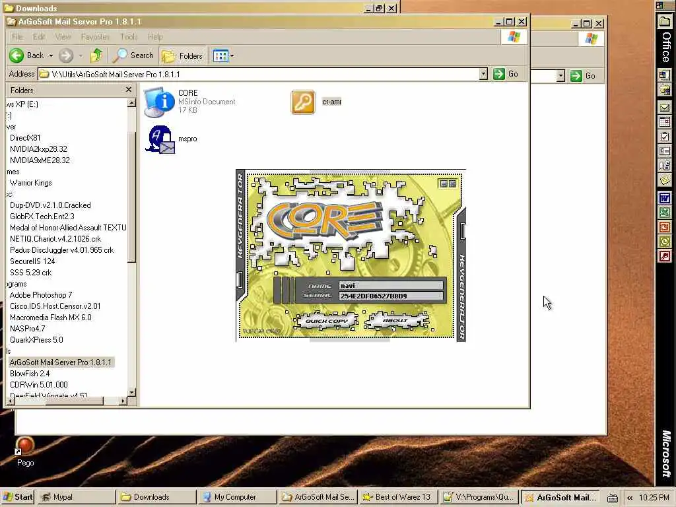The height and width of the screenshot is (507, 676).
Task: Launch PowerPoint from the Office bar
Action: click(x=665, y=227)
